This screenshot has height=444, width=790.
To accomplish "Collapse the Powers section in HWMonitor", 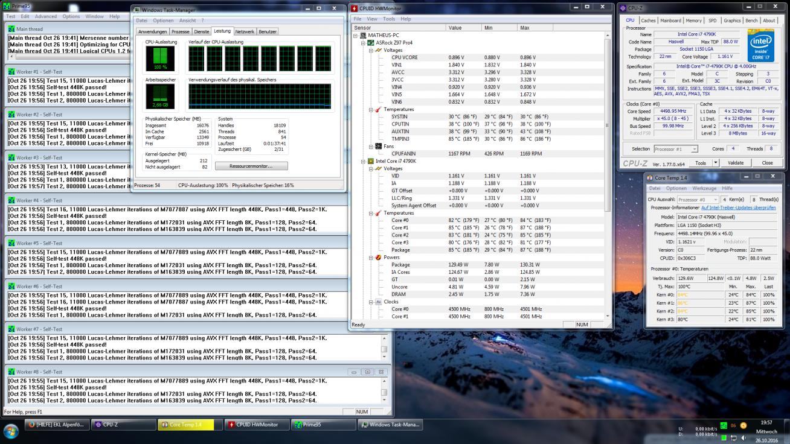I will point(371,258).
